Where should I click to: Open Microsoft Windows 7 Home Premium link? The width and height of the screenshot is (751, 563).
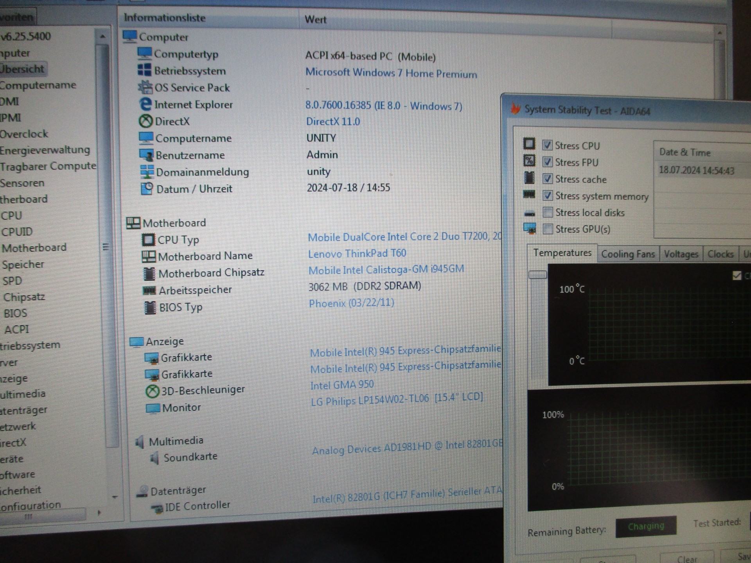coord(391,73)
